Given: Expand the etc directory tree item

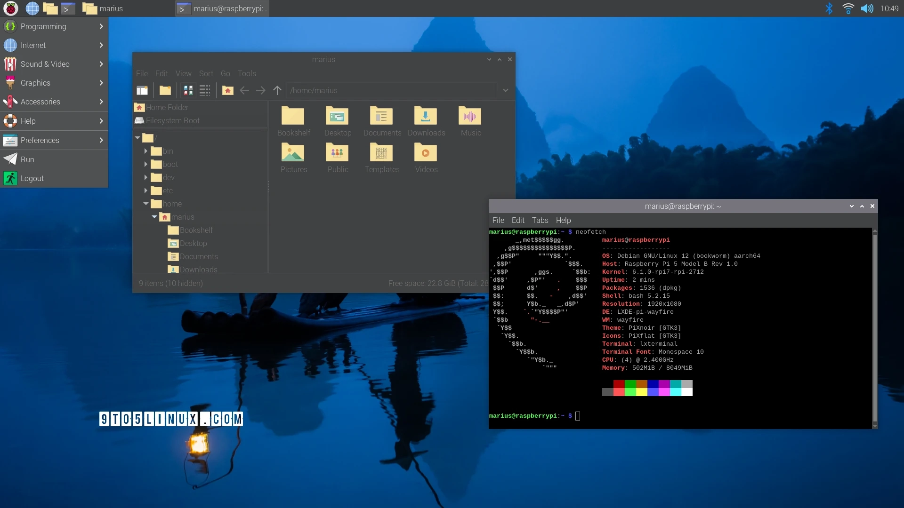Looking at the screenshot, I should [146, 190].
